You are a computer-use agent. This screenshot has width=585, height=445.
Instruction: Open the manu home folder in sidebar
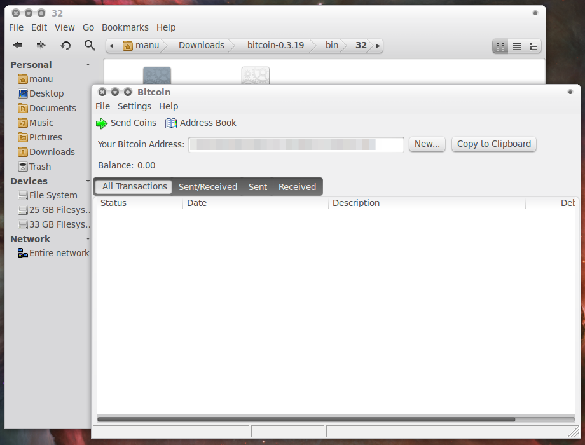click(36, 79)
